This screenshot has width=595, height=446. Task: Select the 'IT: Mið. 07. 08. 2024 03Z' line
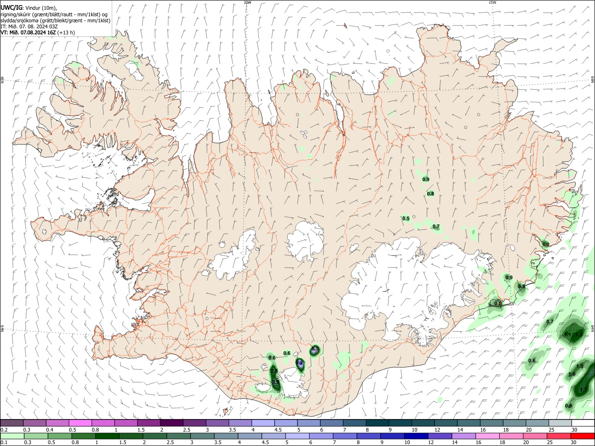click(29, 26)
